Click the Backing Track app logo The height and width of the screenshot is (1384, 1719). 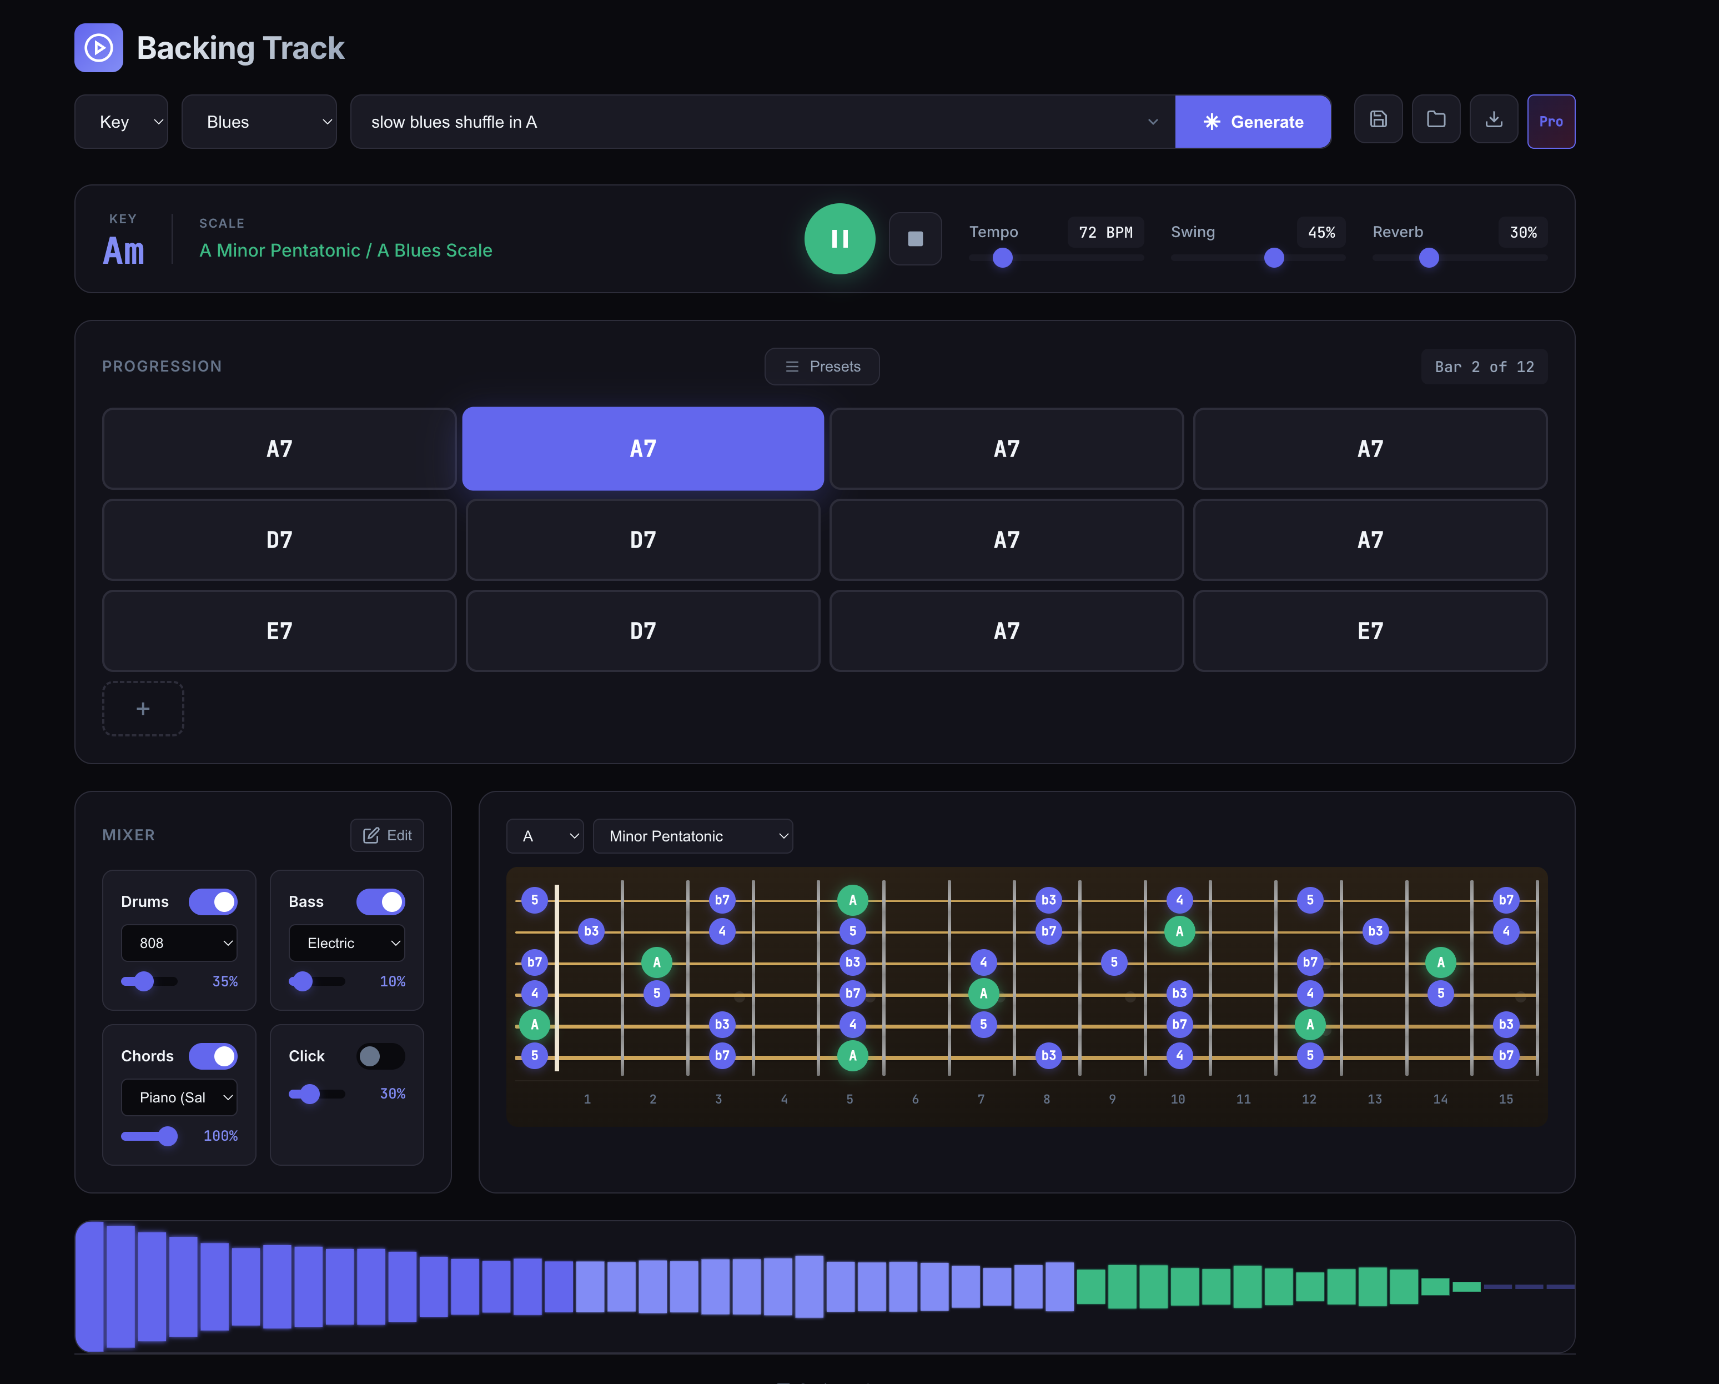(99, 48)
